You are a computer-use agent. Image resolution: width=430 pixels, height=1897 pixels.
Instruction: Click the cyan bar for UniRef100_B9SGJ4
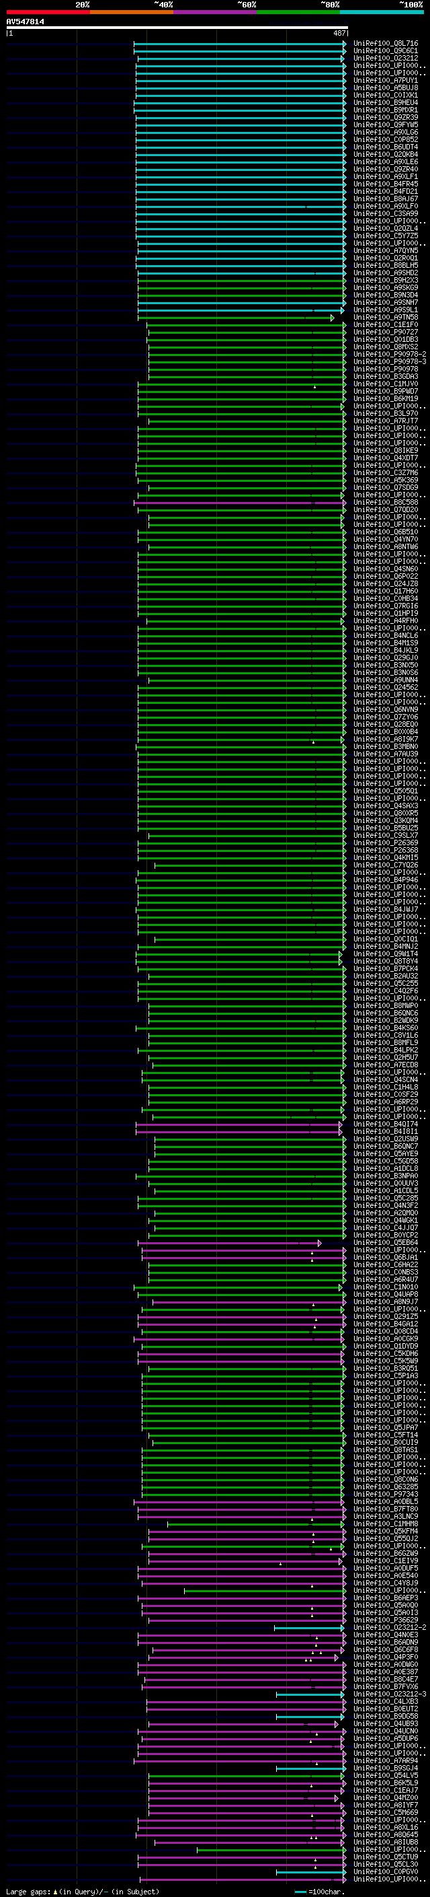point(311,1768)
